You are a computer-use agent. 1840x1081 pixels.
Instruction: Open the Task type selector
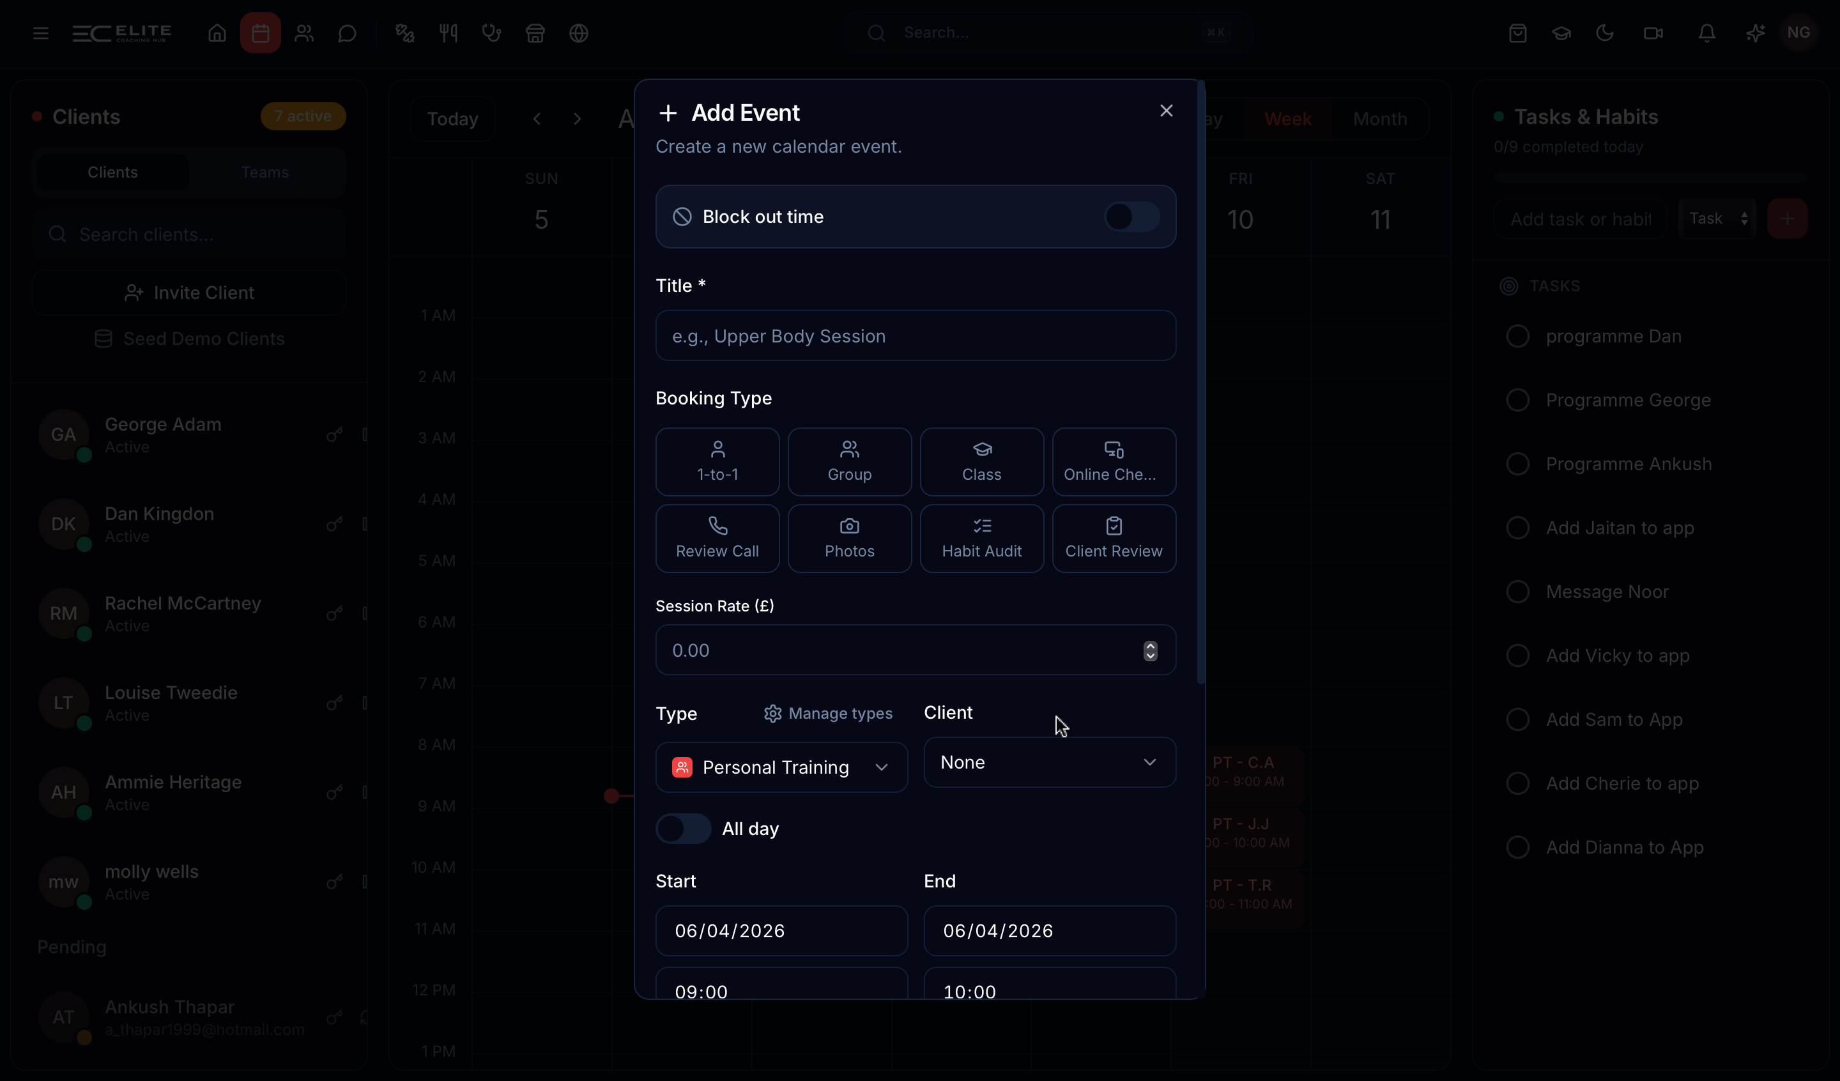coord(1717,218)
